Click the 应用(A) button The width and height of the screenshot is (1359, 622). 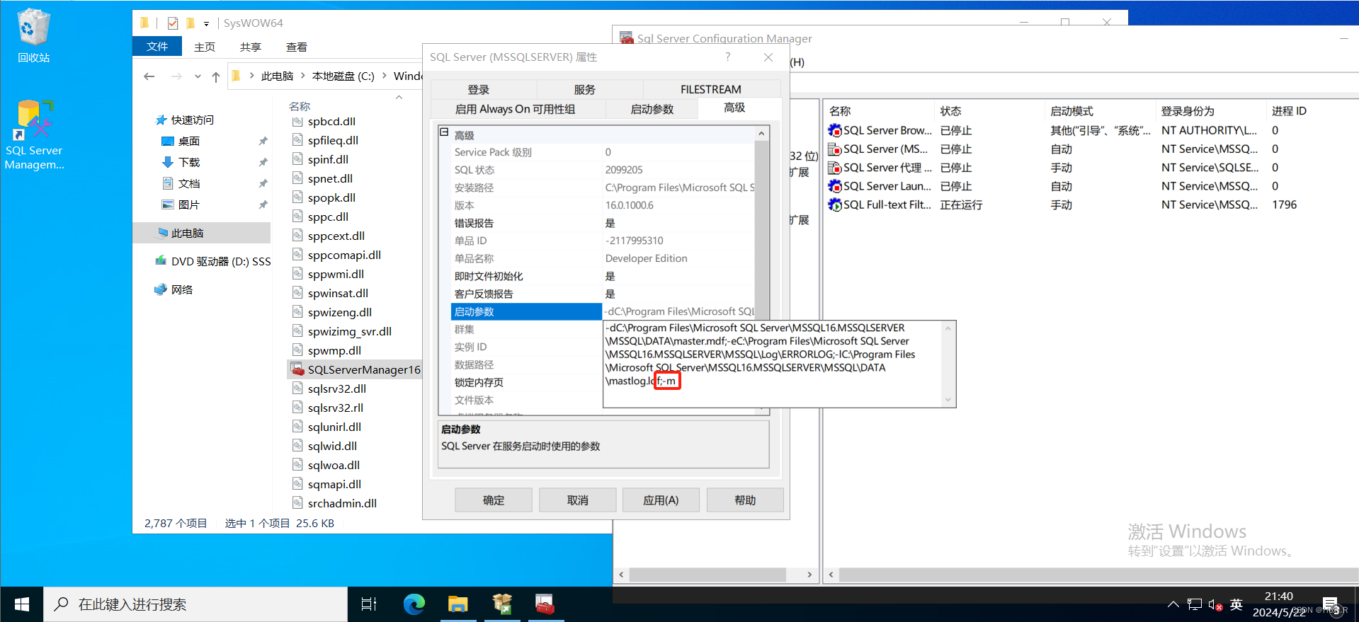tap(661, 500)
